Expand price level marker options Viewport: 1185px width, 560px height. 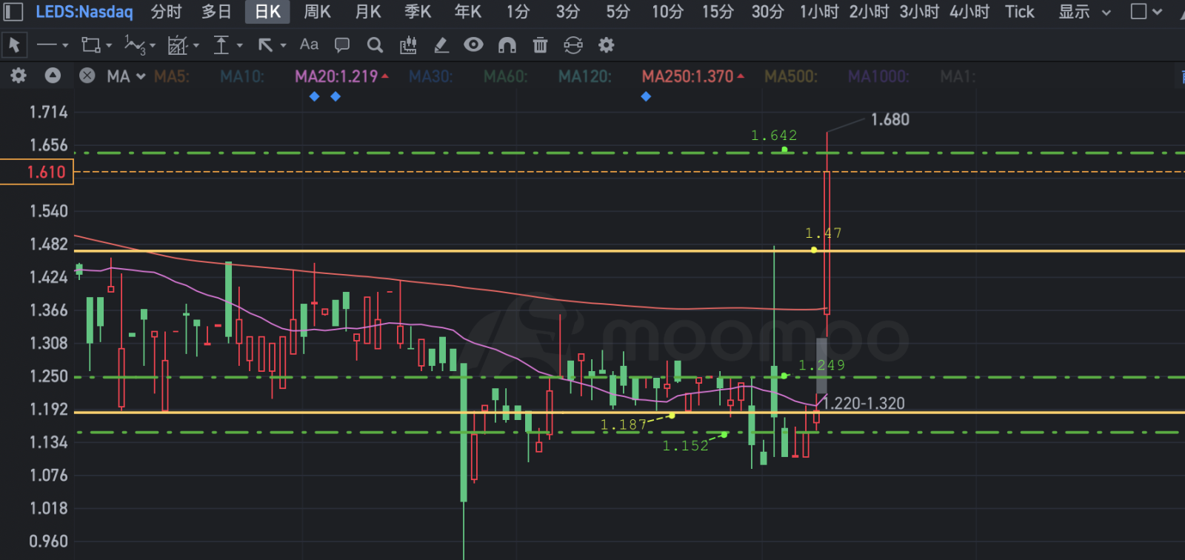pos(239,46)
